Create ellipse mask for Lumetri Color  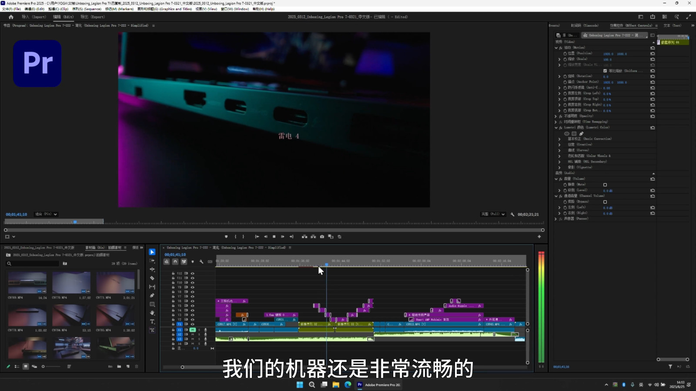click(x=567, y=133)
